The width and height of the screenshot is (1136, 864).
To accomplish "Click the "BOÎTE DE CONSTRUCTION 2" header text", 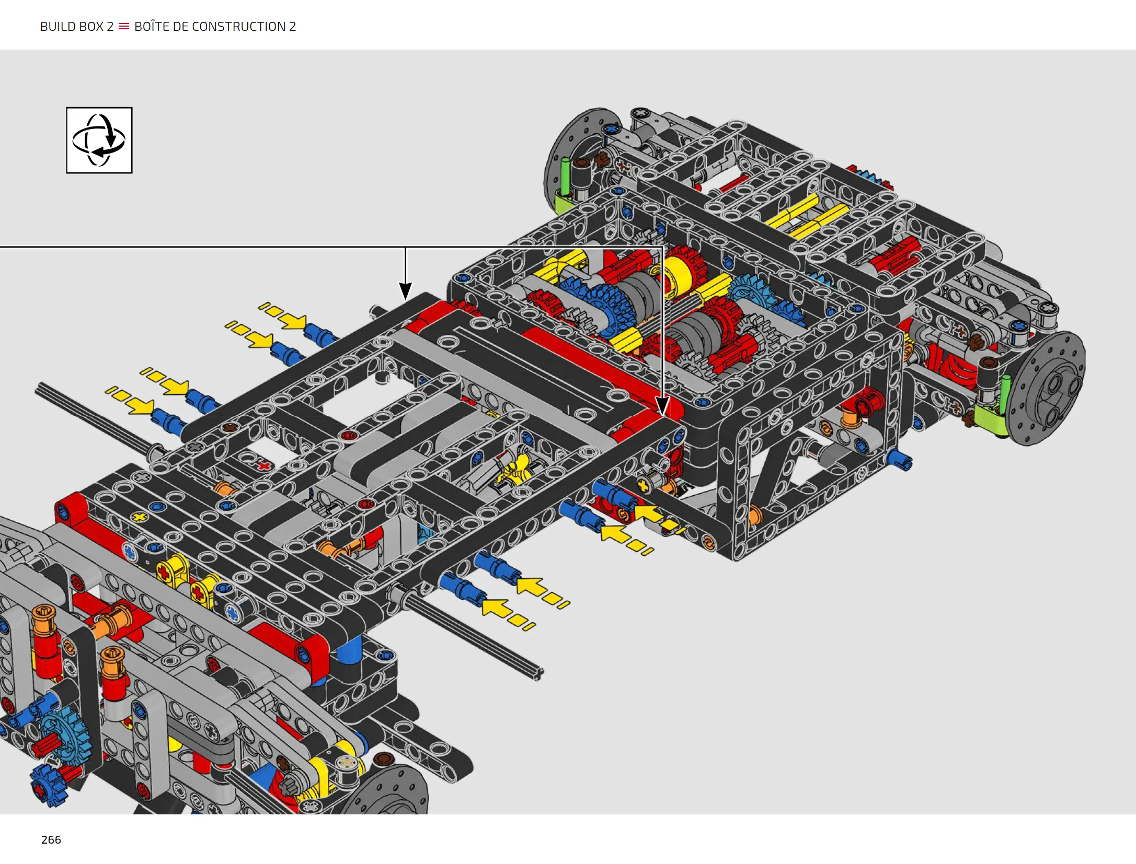I will 215,26.
